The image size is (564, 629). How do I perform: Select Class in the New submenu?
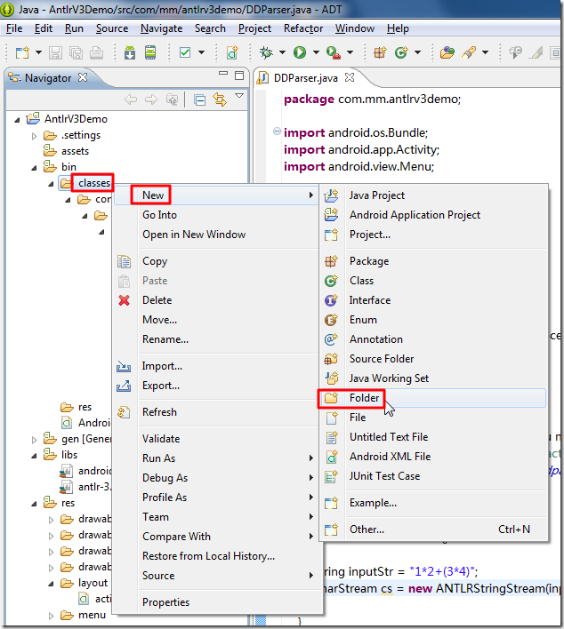click(x=433, y=281)
